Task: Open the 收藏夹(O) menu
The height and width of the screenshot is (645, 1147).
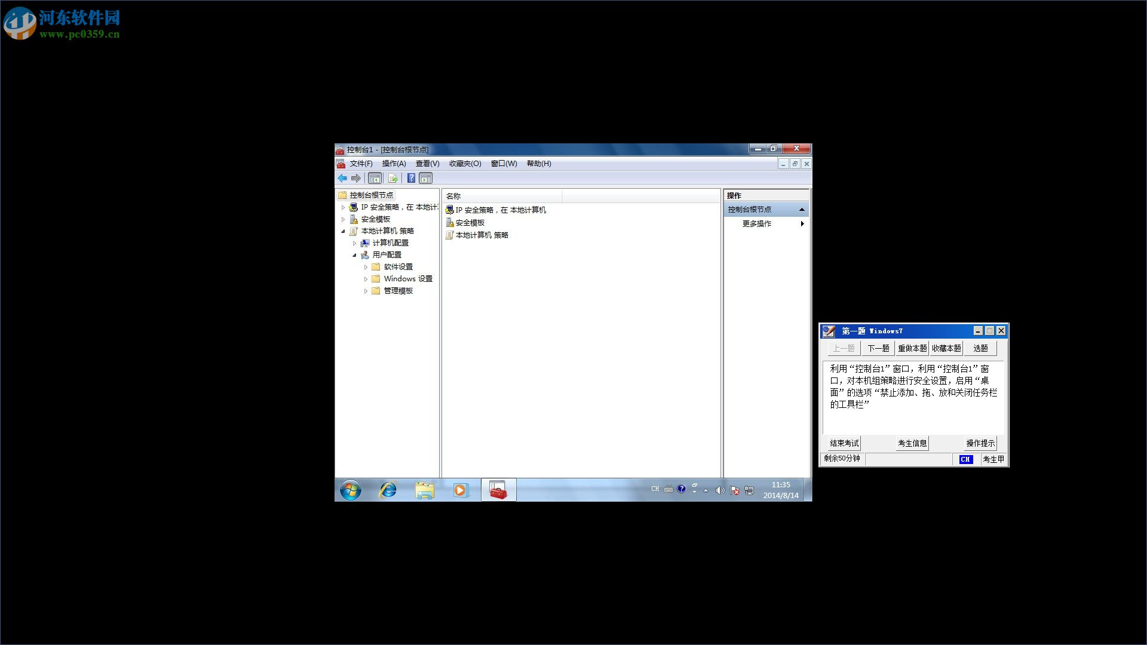Action: click(465, 164)
